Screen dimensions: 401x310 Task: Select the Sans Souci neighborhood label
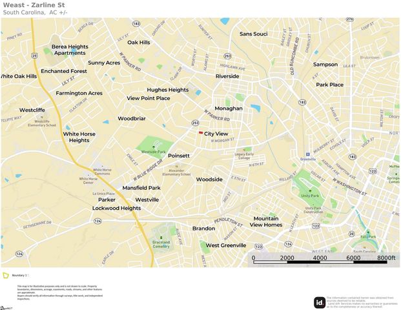[253, 34]
